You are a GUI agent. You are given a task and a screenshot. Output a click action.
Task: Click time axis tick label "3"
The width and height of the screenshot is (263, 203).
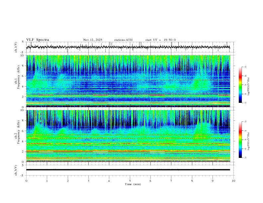(88, 181)
